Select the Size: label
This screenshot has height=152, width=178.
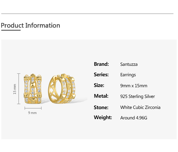click(99, 85)
